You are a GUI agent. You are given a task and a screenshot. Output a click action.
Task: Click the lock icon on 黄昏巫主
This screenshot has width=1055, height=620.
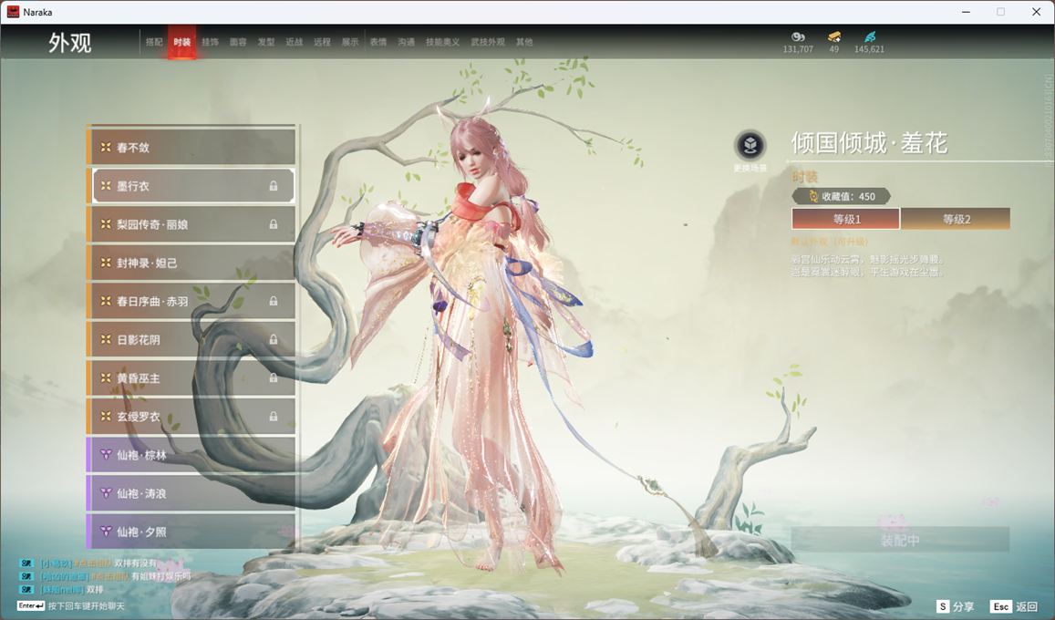pos(274,377)
